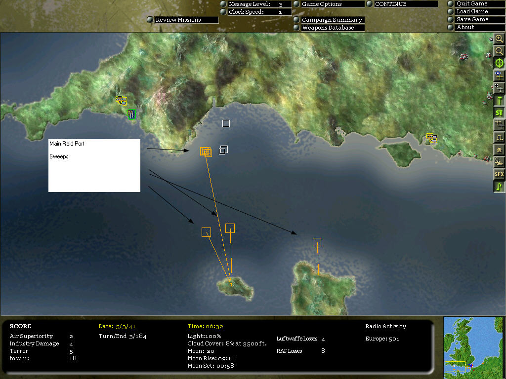Click the 'Moon Rise: 09:14' text
Image resolution: width=506 pixels, height=379 pixels.
[x=211, y=358]
